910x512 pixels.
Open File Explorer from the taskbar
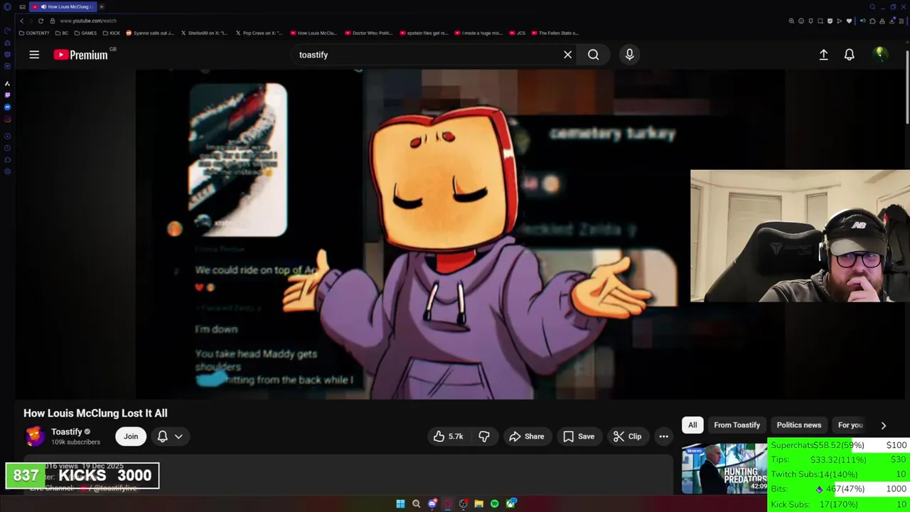(x=479, y=503)
